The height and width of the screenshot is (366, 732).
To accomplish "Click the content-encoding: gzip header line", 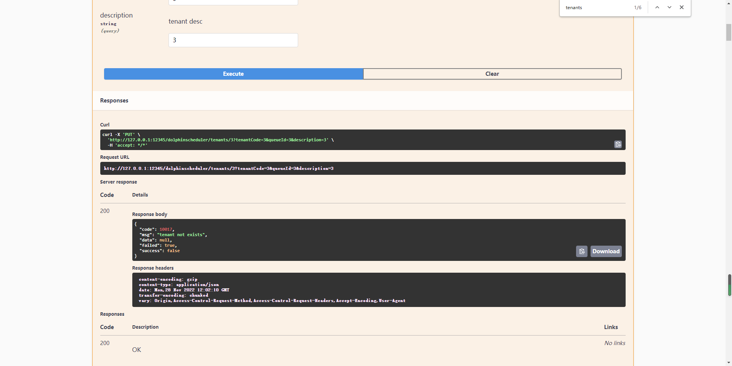I will click(x=168, y=279).
